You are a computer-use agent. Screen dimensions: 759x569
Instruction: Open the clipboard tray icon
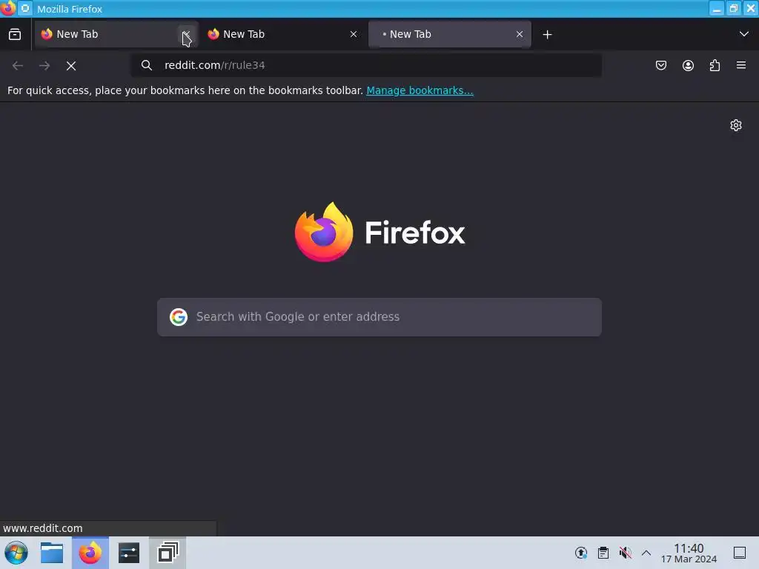(603, 553)
